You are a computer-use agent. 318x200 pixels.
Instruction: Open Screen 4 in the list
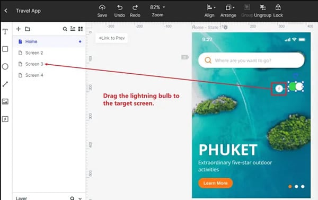(49, 75)
